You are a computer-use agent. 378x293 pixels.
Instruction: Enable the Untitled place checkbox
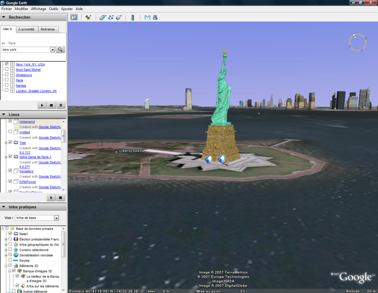click(x=10, y=132)
